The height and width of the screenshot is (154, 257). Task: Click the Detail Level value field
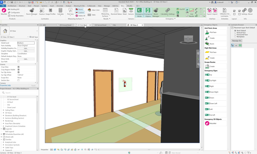coord(26,43)
